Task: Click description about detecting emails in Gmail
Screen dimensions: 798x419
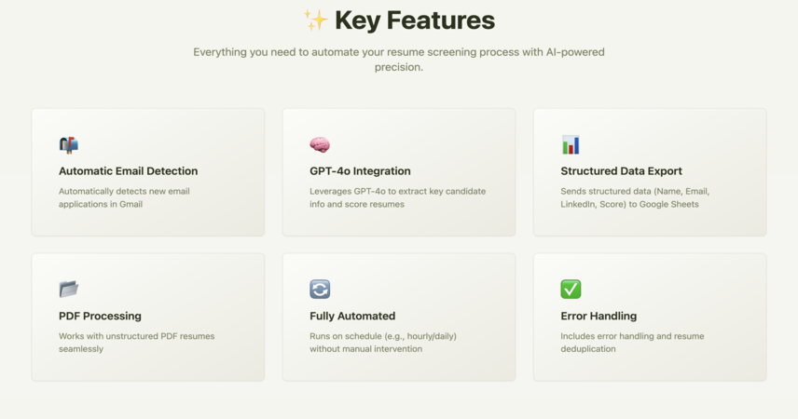Action: click(x=124, y=197)
